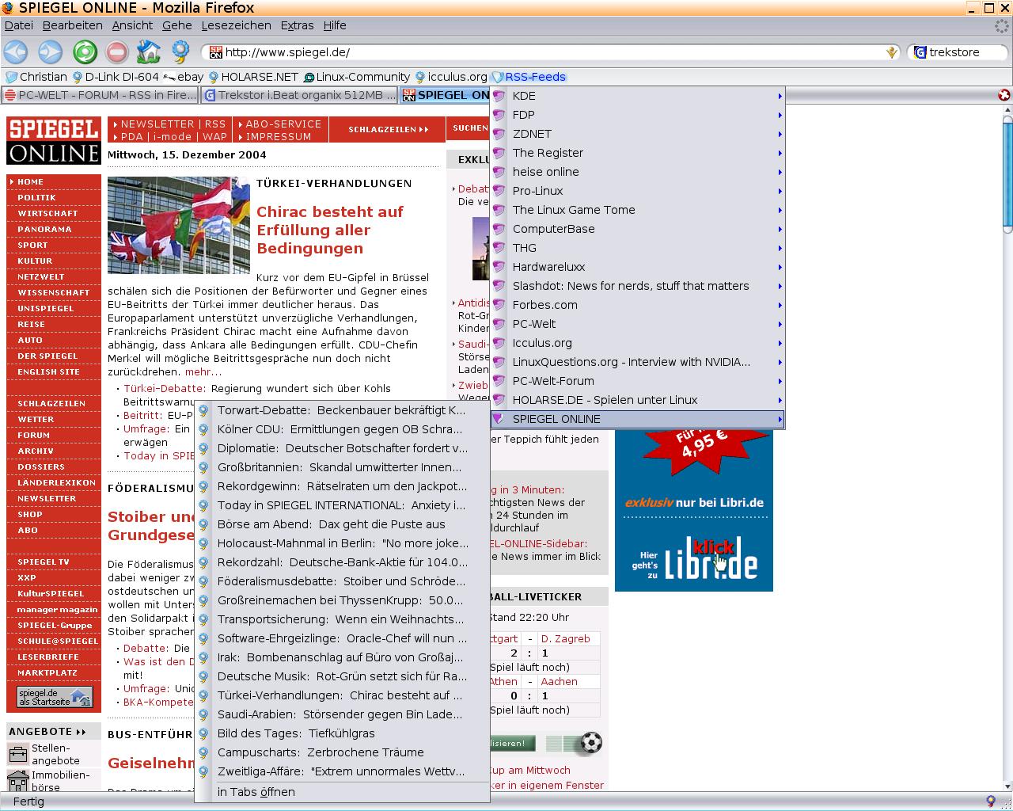Open the Extras menu

(297, 25)
